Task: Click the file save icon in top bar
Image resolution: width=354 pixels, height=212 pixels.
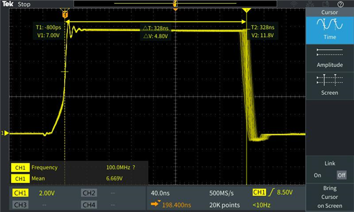Action: (x=326, y=4)
